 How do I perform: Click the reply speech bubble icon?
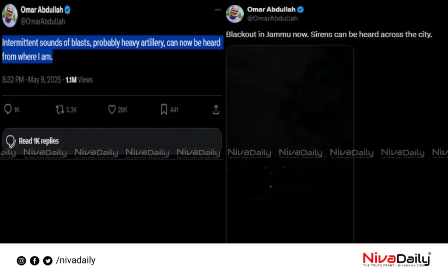pyautogui.click(x=8, y=109)
